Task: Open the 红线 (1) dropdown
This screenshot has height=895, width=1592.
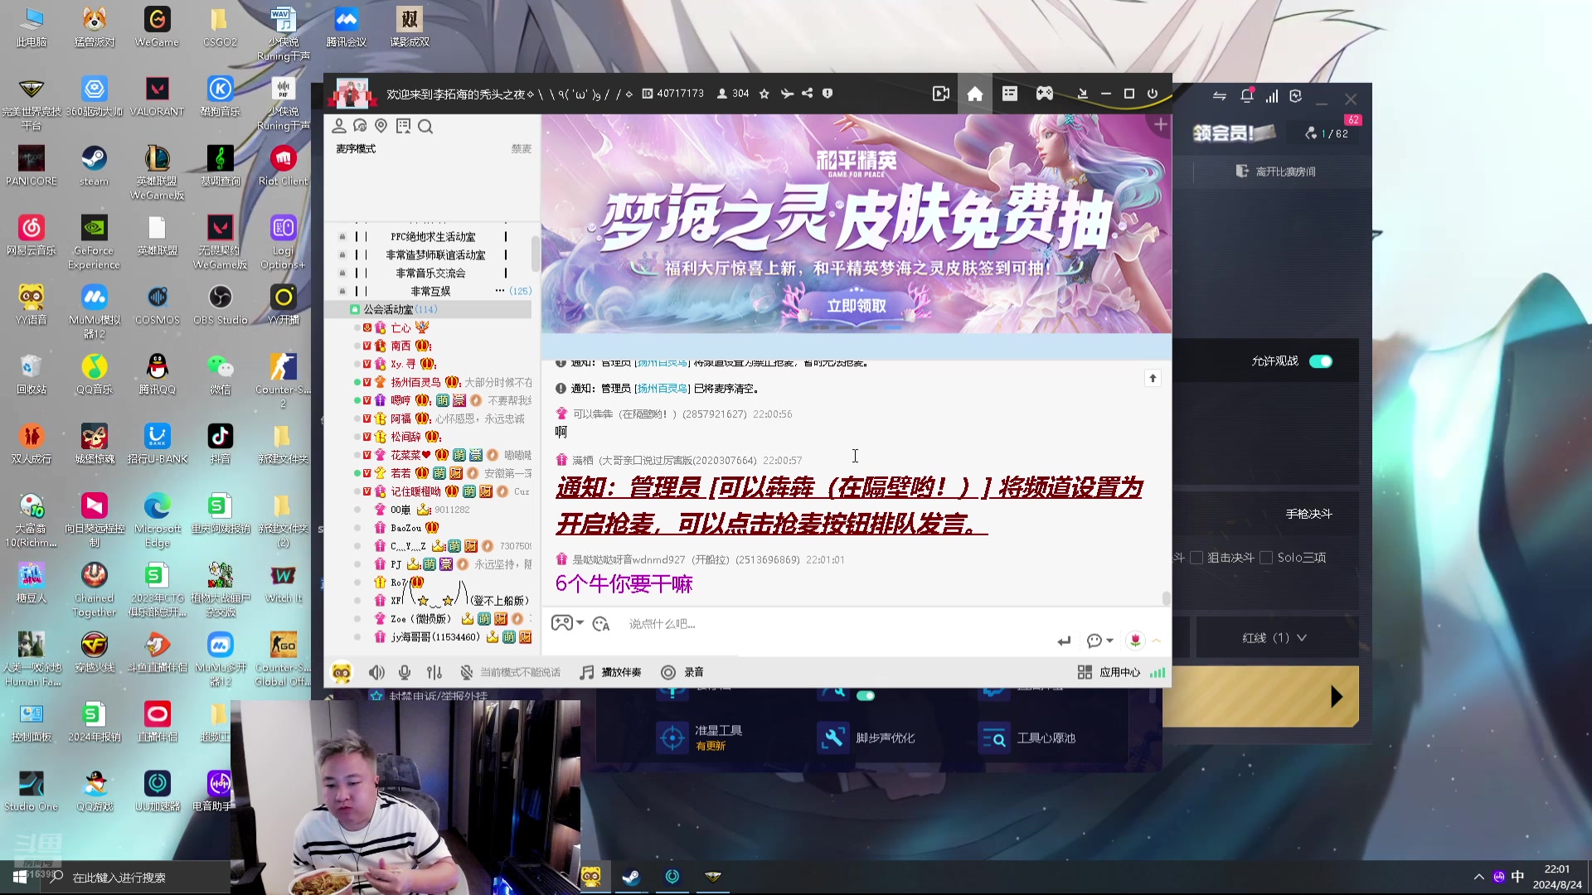Action: click(1274, 637)
